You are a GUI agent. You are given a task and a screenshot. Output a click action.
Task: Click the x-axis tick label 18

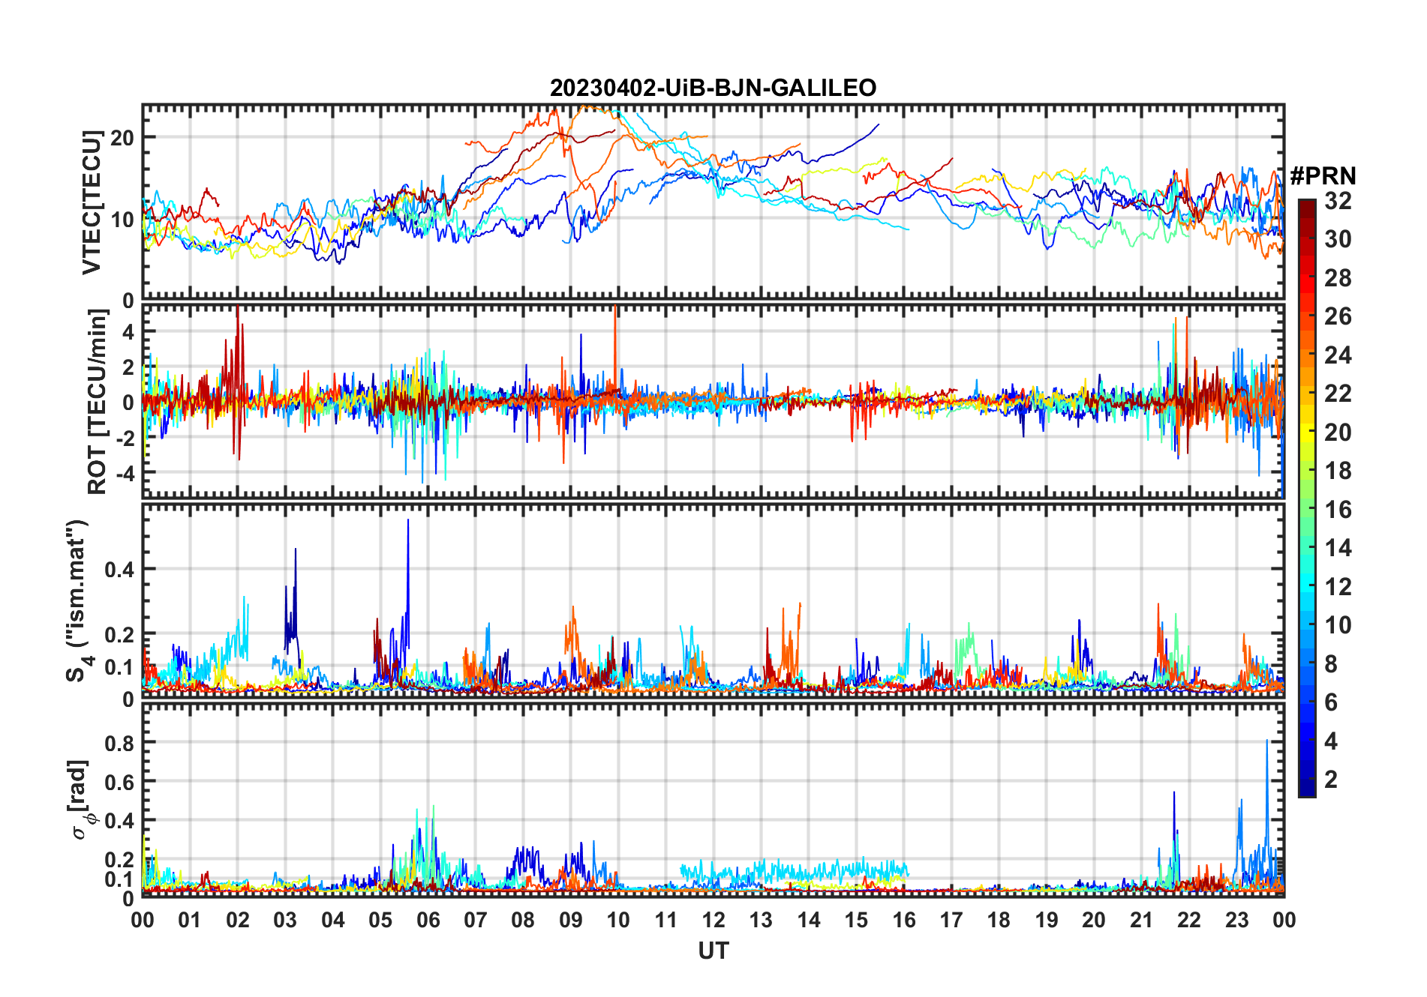pyautogui.click(x=999, y=920)
